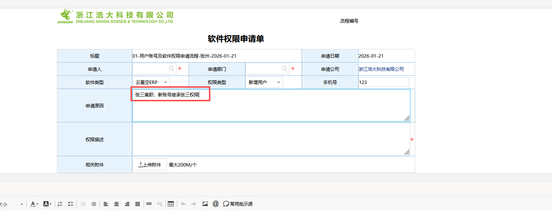Image resolution: width=552 pixels, height=223 pixels.
Task: Apply a numbered list in the editor
Action: pos(60,204)
